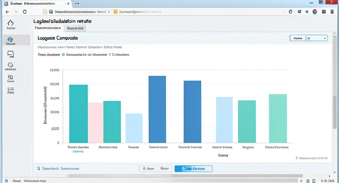Screen dimensions: 339x183
Task: Select the first active page tab
Action: pos(48,28)
